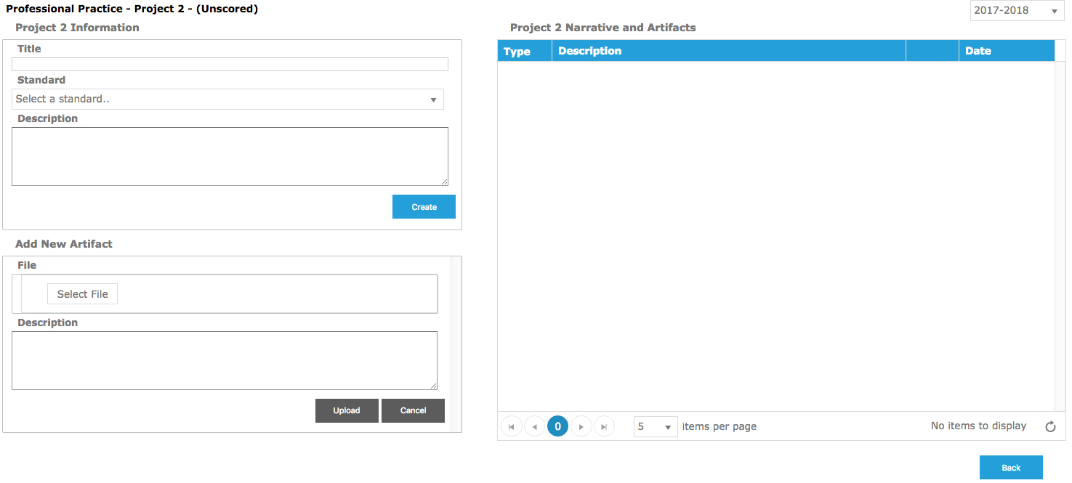Click the project Description text area
Screen dimensions: 1072x483
[x=230, y=157]
